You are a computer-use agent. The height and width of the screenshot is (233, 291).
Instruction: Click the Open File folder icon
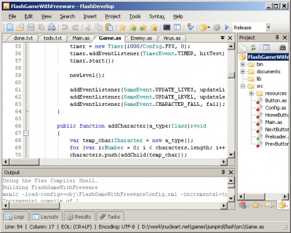(20, 28)
